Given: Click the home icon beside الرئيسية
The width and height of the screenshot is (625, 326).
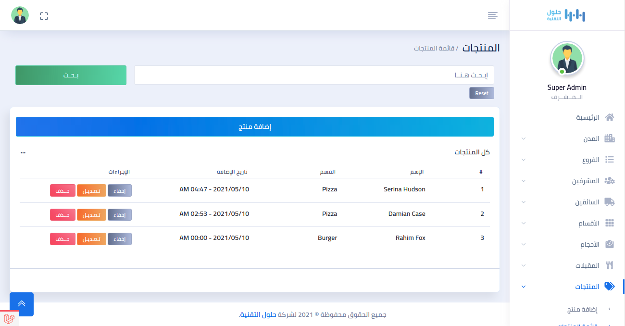Looking at the screenshot, I should [610, 117].
